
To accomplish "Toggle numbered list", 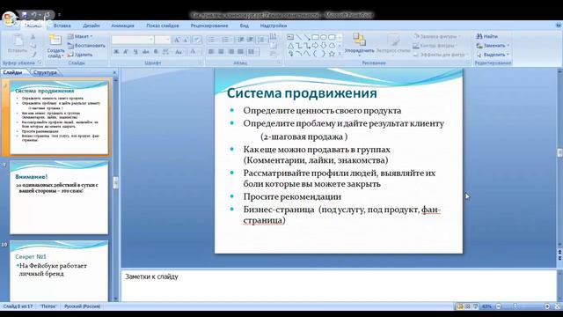I will pyautogui.click(x=226, y=40).
